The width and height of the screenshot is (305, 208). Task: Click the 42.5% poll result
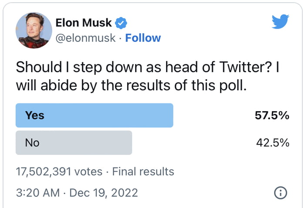tap(273, 142)
